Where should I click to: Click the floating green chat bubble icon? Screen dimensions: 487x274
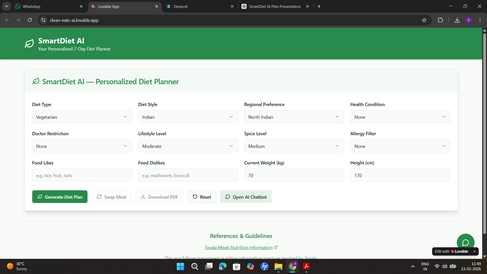coord(465,242)
